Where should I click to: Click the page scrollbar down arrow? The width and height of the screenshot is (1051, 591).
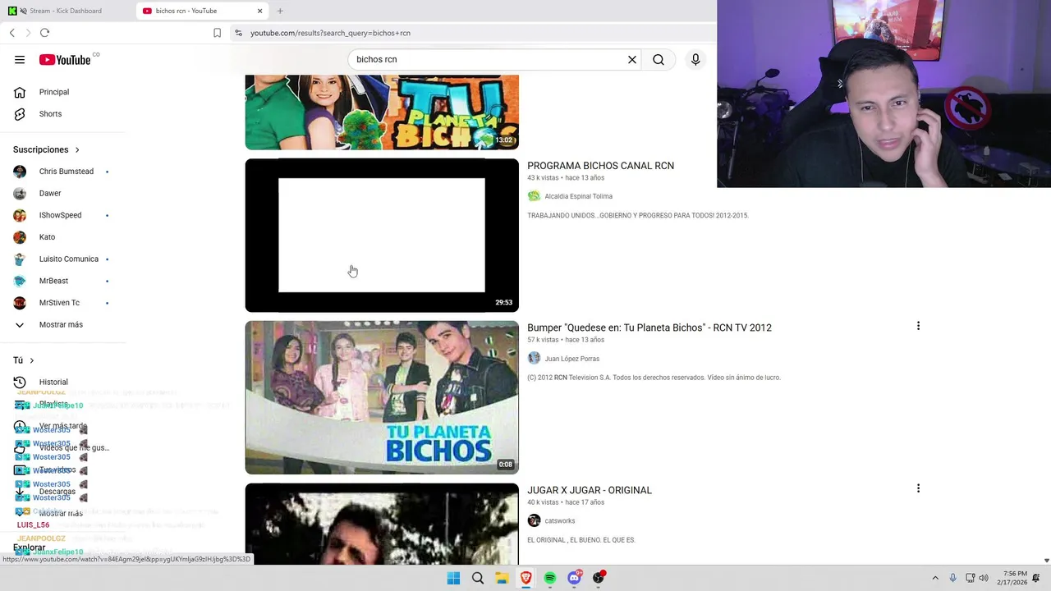[1046, 561]
